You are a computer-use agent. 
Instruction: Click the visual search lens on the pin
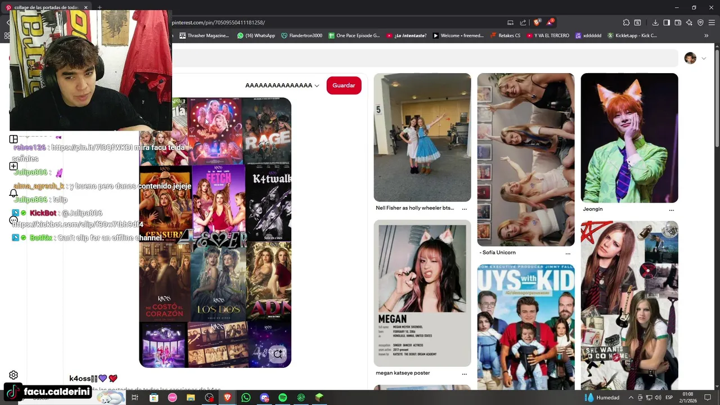(x=278, y=354)
